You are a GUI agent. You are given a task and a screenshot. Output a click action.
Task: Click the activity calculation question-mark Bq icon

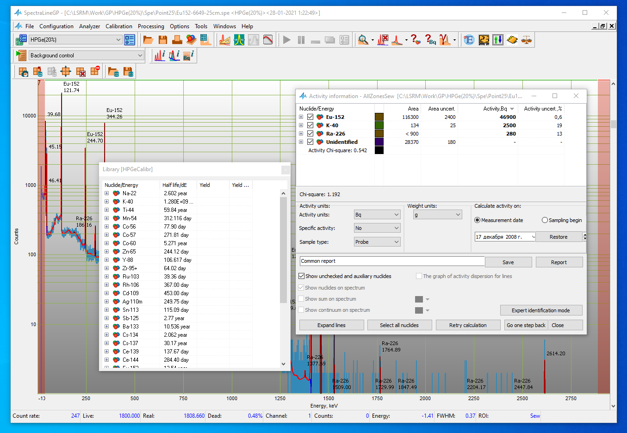click(x=430, y=40)
